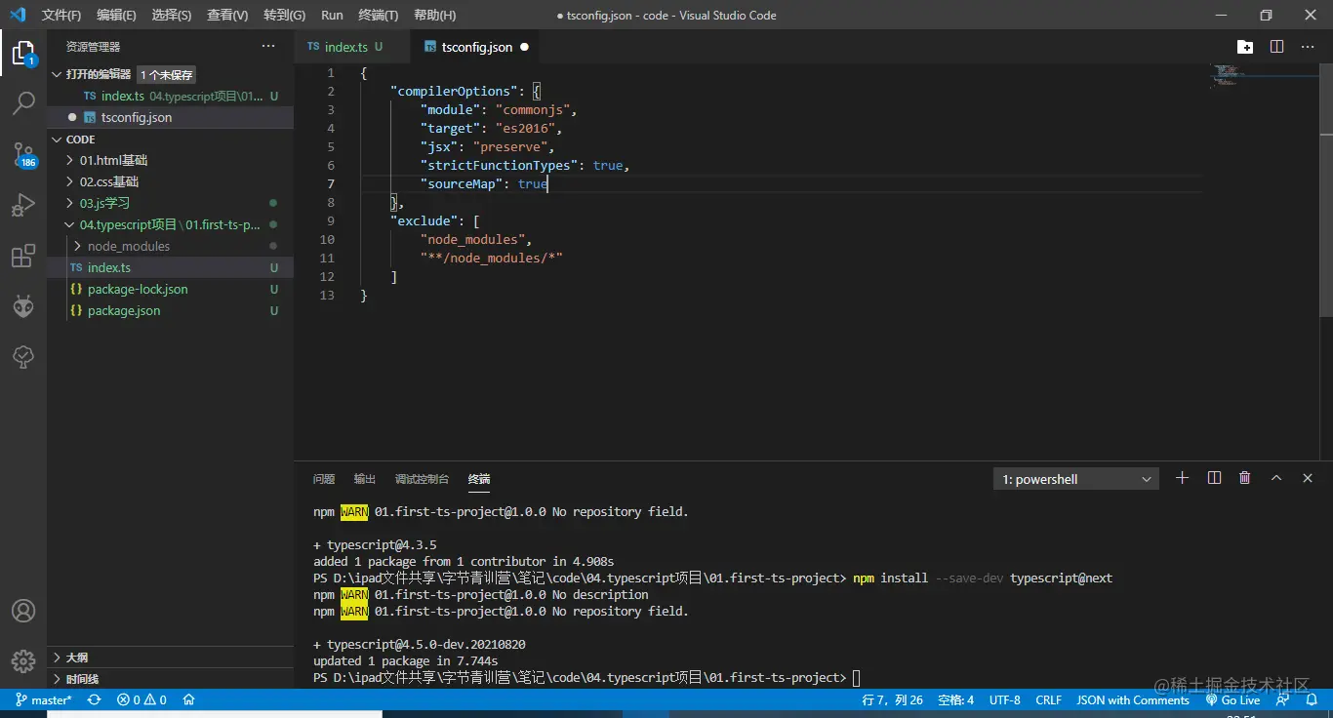The width and height of the screenshot is (1333, 718).
Task: Open the tree-shaped activity bar icon
Action: [x=23, y=358]
